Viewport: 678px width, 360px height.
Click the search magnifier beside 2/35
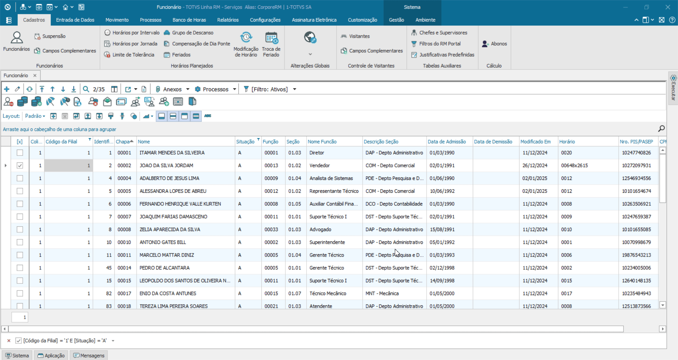[86, 89]
